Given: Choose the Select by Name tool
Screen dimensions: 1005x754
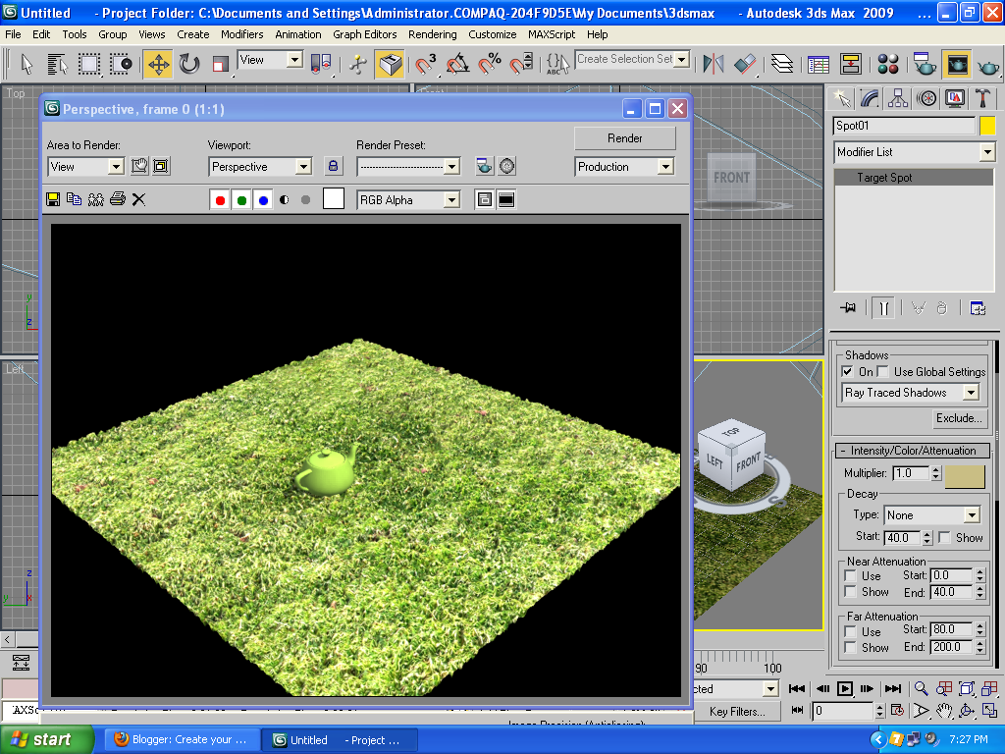Looking at the screenshot, I should tap(58, 64).
